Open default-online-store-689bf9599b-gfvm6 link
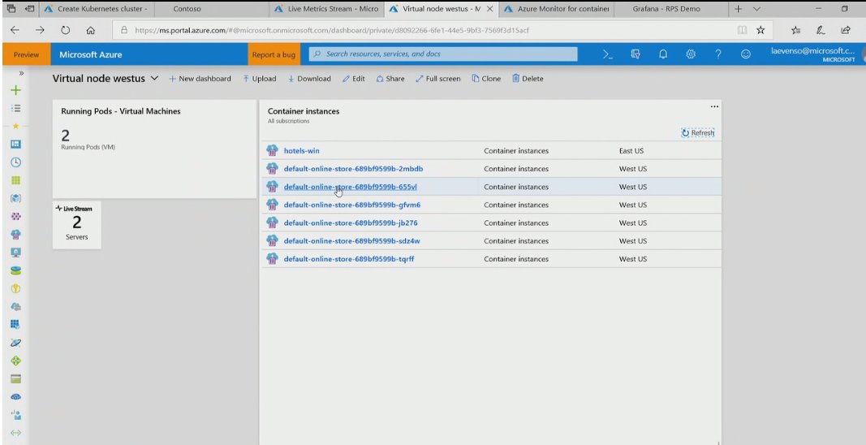The image size is (866, 445). click(351, 205)
